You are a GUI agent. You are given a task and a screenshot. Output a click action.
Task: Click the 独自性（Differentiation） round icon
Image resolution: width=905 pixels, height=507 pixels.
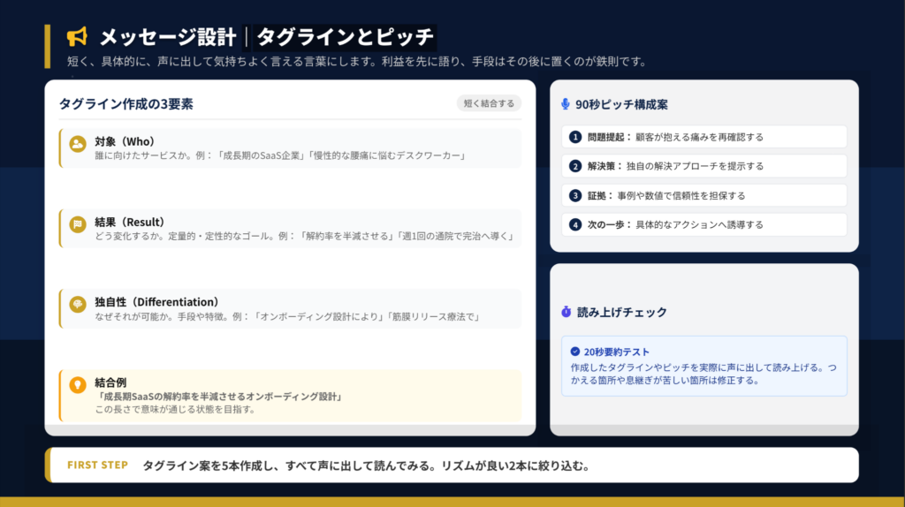coord(78,304)
